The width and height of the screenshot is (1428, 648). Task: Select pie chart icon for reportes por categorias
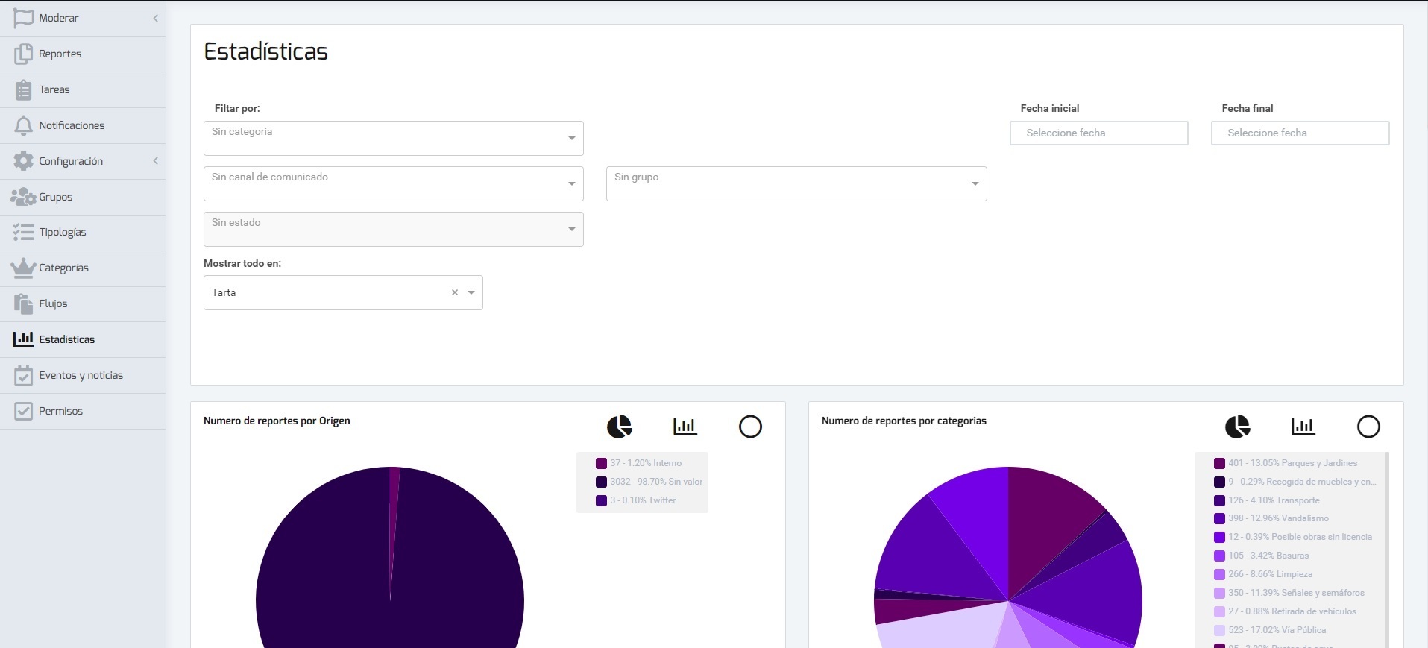click(1237, 427)
